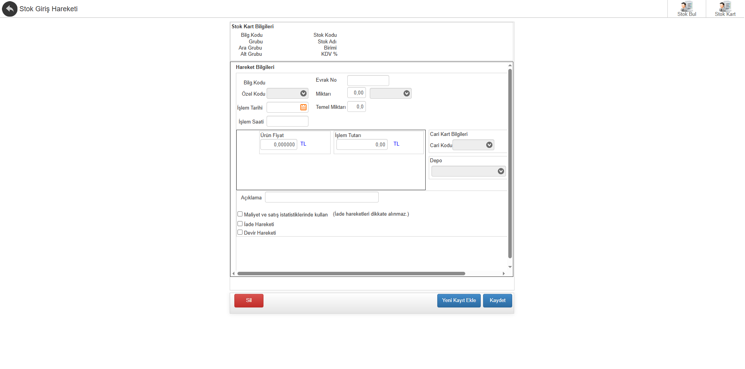Open the Stok Bul icon

(x=686, y=9)
